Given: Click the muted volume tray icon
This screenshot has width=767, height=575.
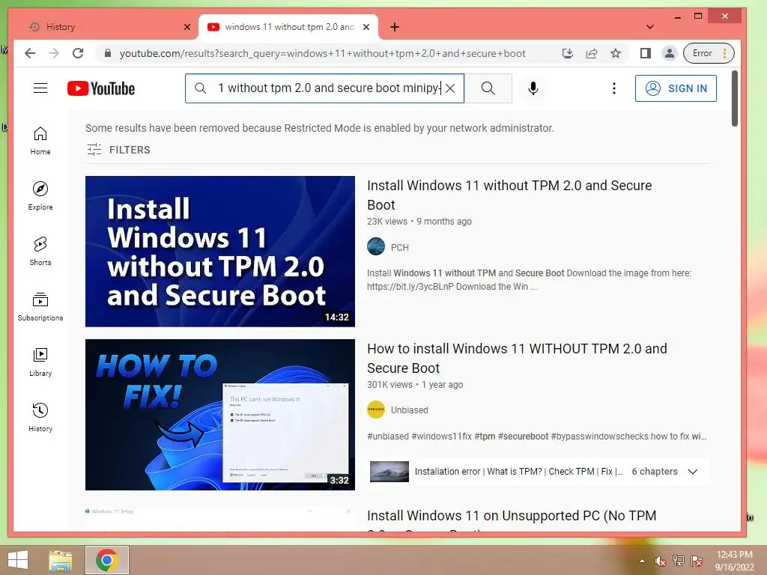Looking at the screenshot, I should 660,561.
